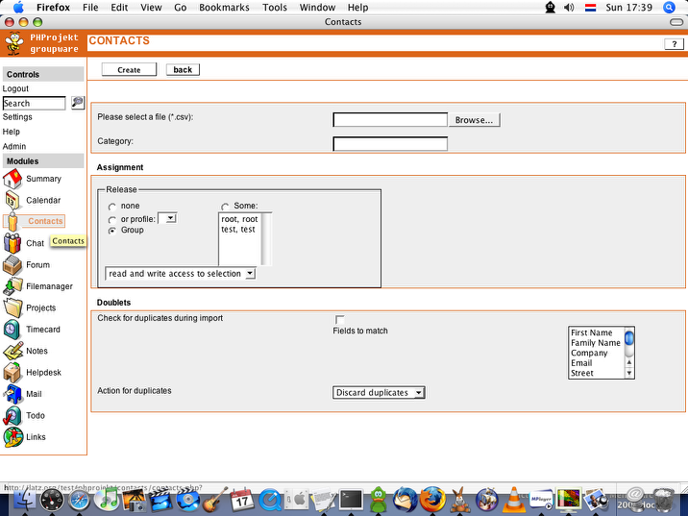Screen dimensions: 688x516
Task: Launch Safari from the dock
Action: (79, 501)
